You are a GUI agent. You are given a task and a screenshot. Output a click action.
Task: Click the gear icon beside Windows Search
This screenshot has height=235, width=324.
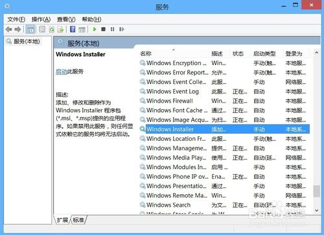coord(143,205)
